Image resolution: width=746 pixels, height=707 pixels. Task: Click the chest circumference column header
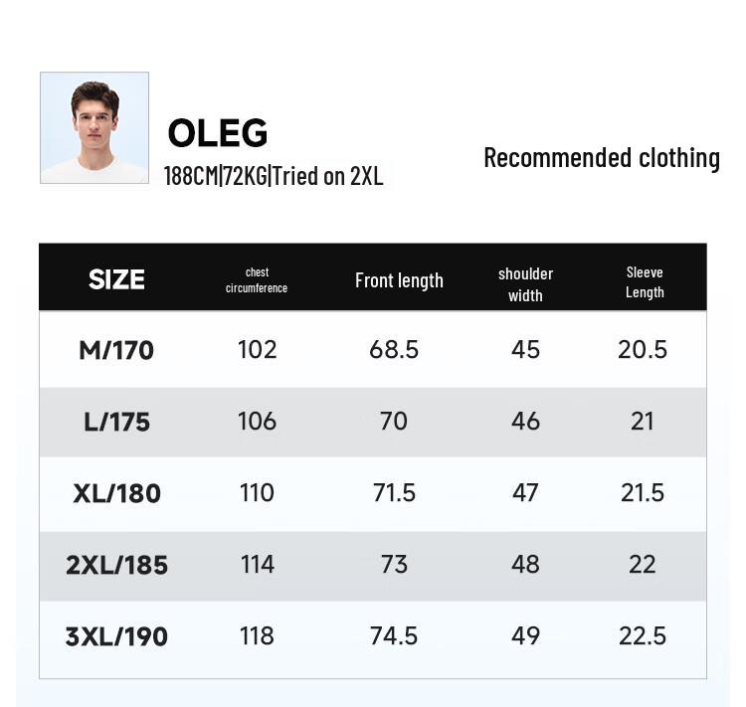click(257, 279)
